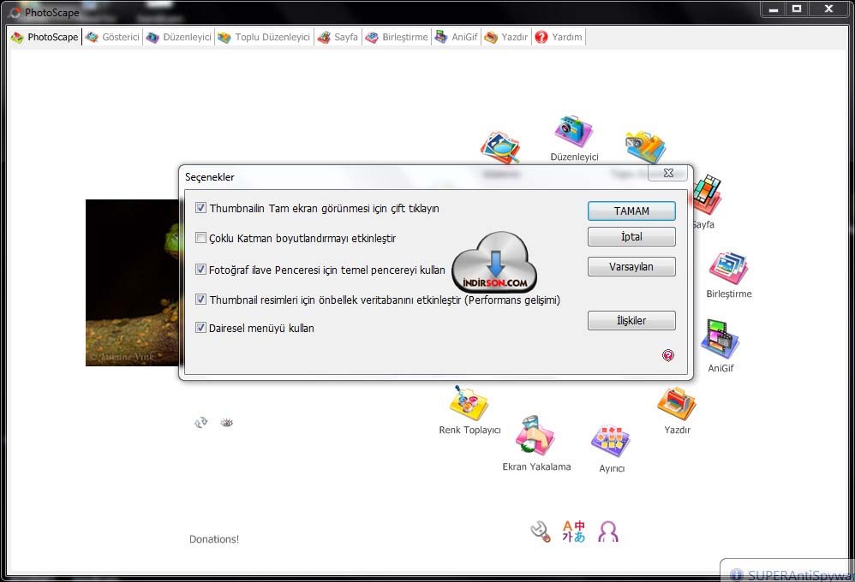Screen dimensions: 855x582
Task: Close the Seçenekler dialog with the X
Action: tap(668, 173)
